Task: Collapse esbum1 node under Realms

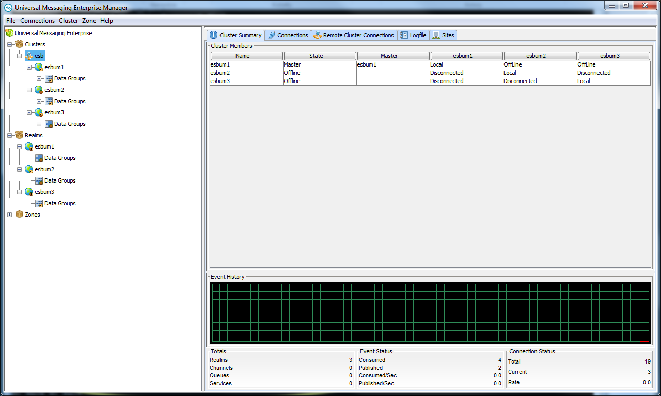Action: pyautogui.click(x=20, y=146)
